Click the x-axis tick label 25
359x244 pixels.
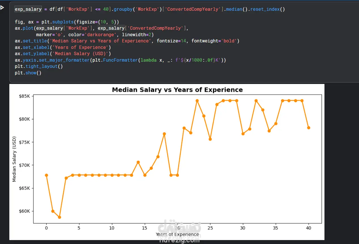[210, 228]
